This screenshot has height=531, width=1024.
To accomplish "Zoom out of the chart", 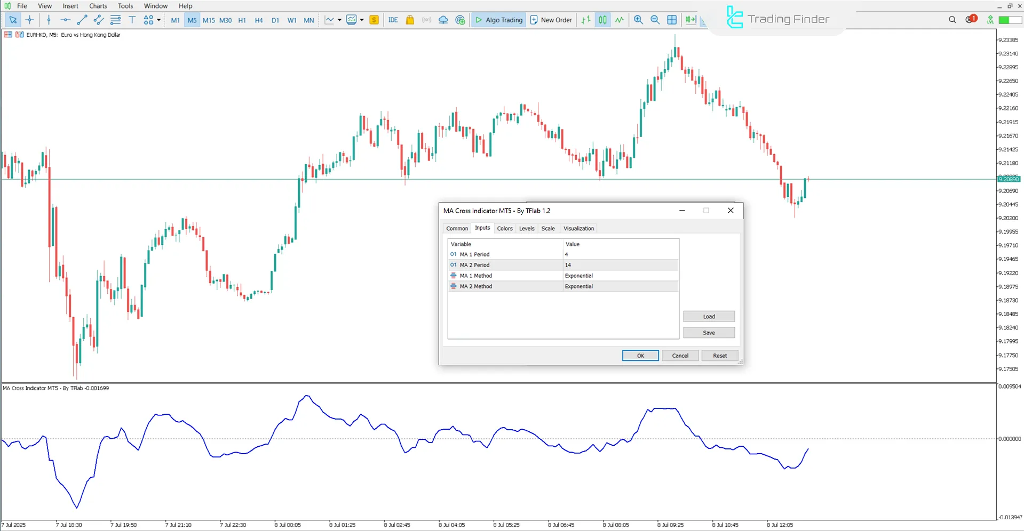I will click(x=655, y=20).
